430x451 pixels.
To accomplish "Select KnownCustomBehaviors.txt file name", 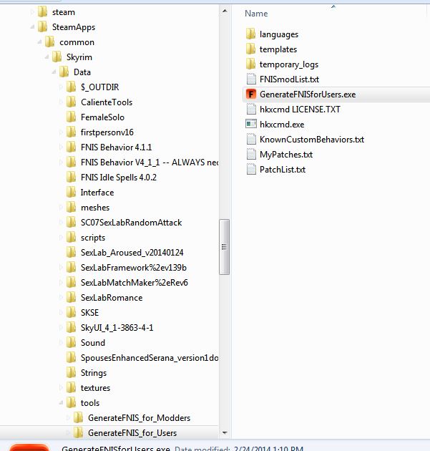I will pyautogui.click(x=311, y=139).
